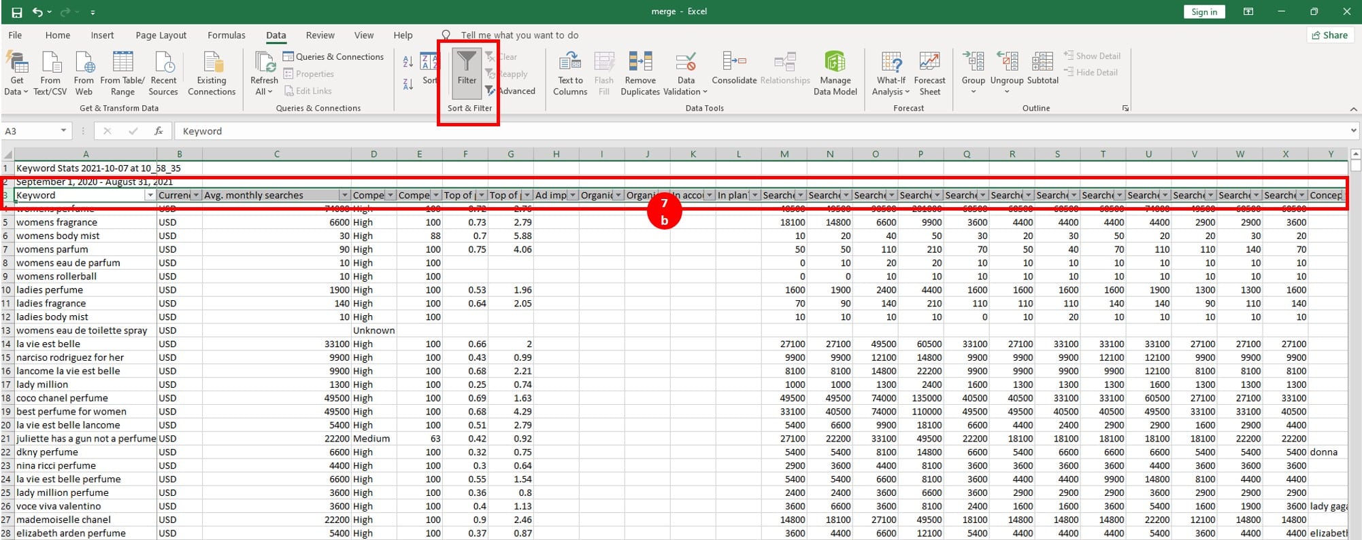Switch to the Formulas tab
This screenshot has height=540, width=1362.
[227, 35]
